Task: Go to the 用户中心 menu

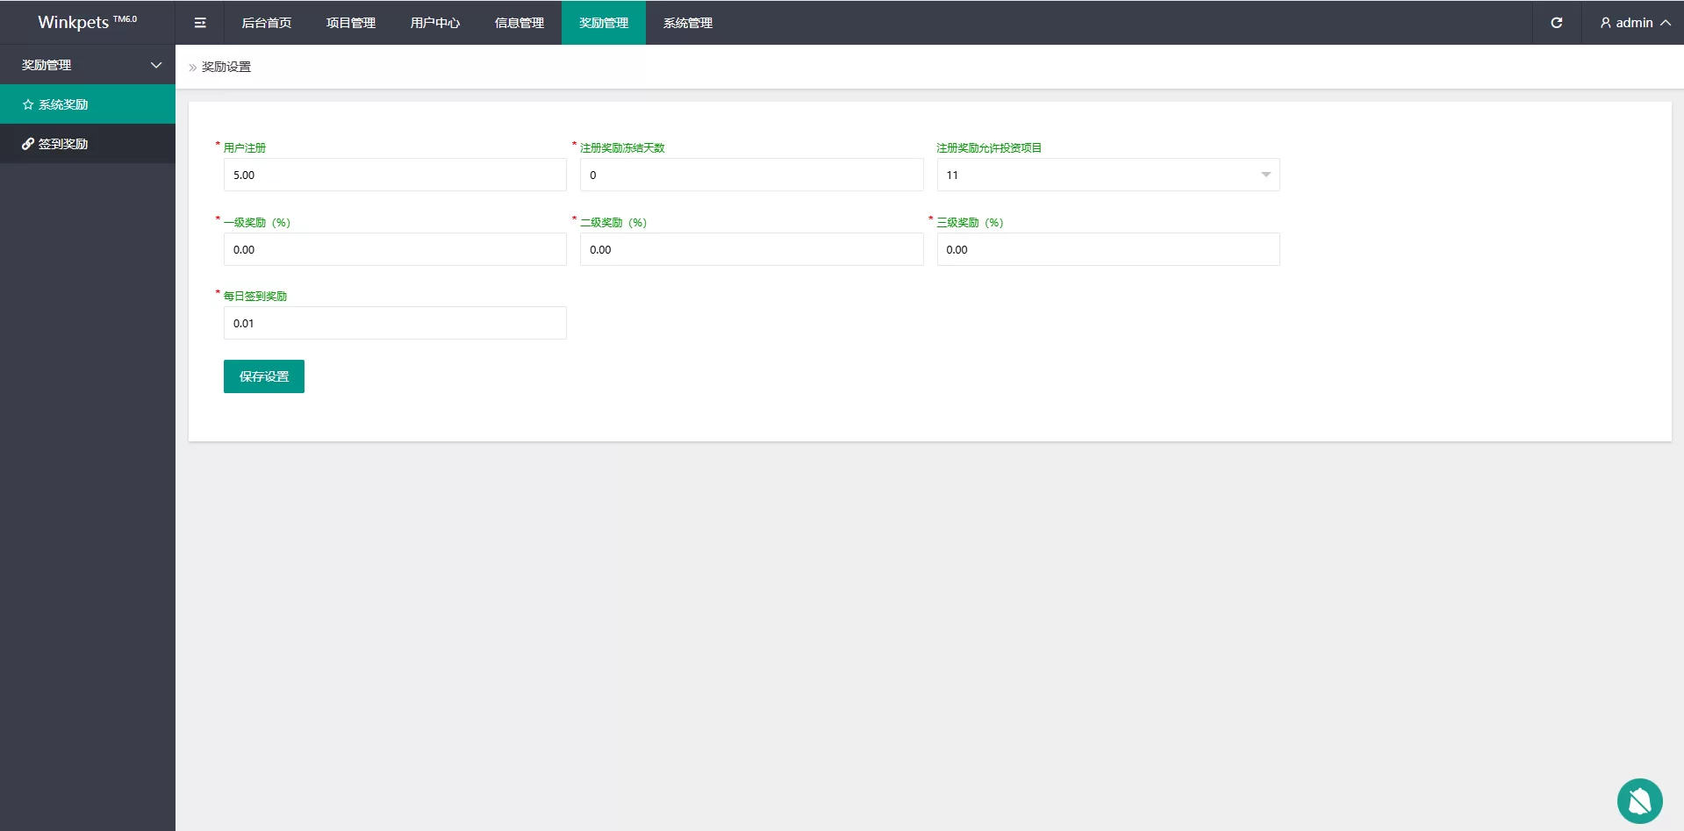Action: [434, 23]
